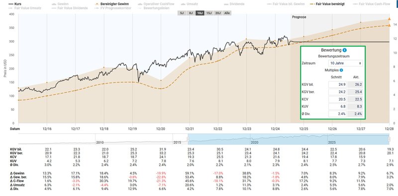This screenshot has height=196, width=398.
Task: Click the info icon beside Multiples
Action: click(341, 70)
